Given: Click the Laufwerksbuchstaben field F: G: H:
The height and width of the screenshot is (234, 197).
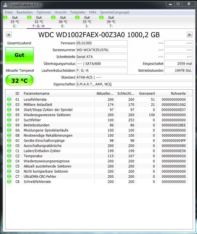Looking at the screenshot, I should (102, 70).
